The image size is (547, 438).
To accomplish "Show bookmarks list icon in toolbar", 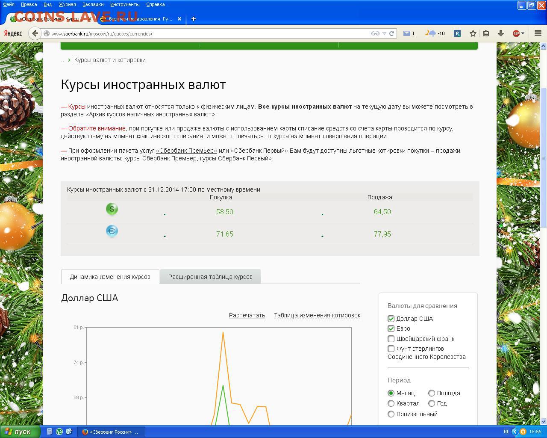I will (x=486, y=33).
